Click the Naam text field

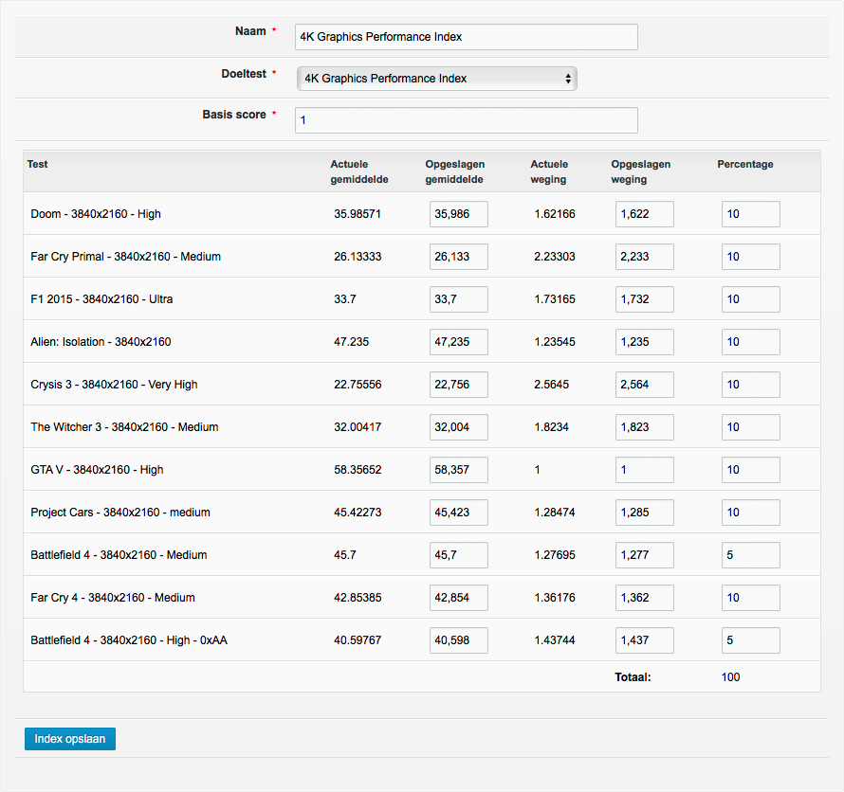click(466, 37)
